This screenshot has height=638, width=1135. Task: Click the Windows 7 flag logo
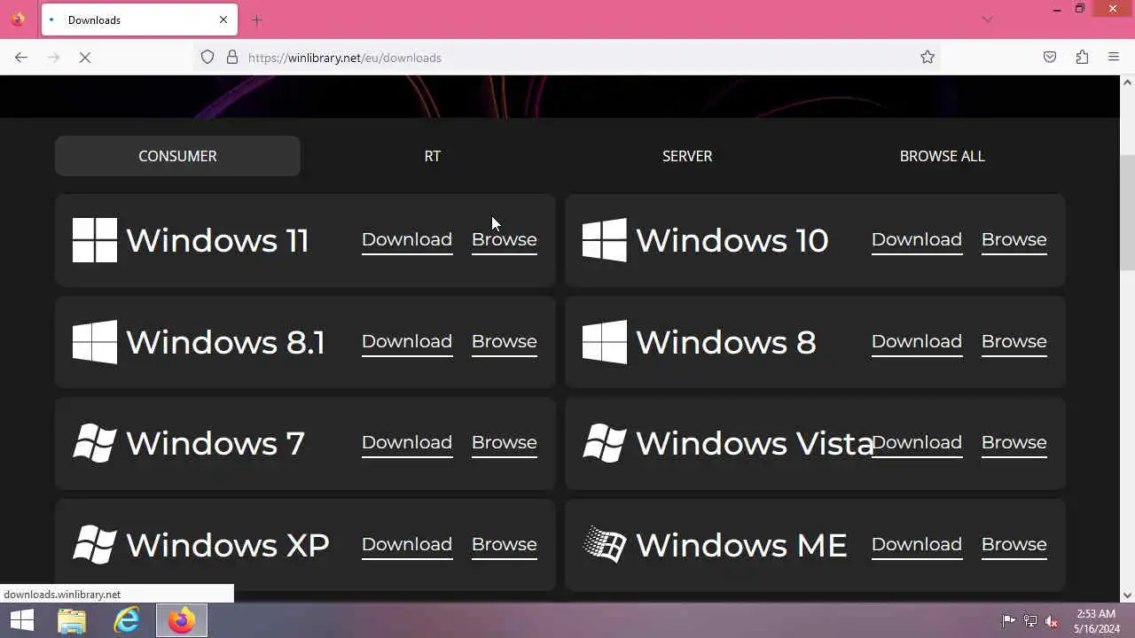(95, 443)
